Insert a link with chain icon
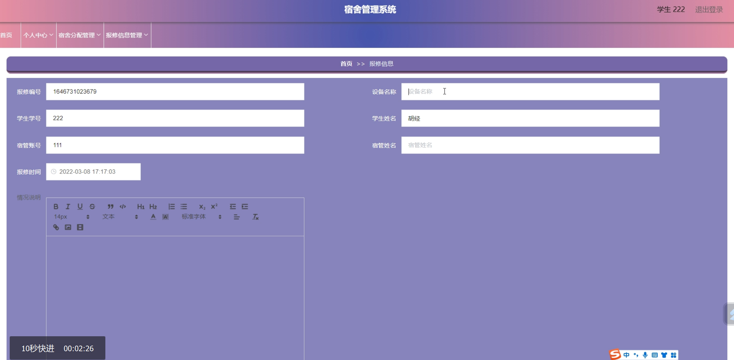The width and height of the screenshot is (734, 360). click(56, 227)
